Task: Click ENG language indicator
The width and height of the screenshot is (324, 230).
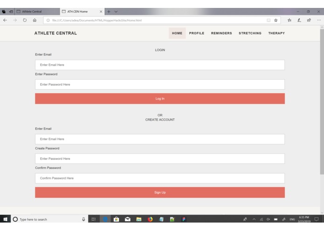Action: coord(292,219)
